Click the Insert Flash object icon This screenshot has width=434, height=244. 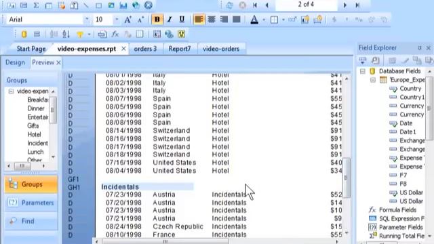[x=149, y=5]
